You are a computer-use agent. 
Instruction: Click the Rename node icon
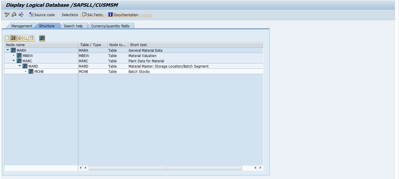point(19,38)
